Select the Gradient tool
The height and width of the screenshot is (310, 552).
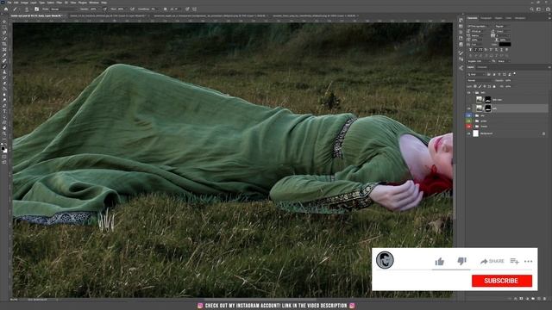tap(4, 89)
